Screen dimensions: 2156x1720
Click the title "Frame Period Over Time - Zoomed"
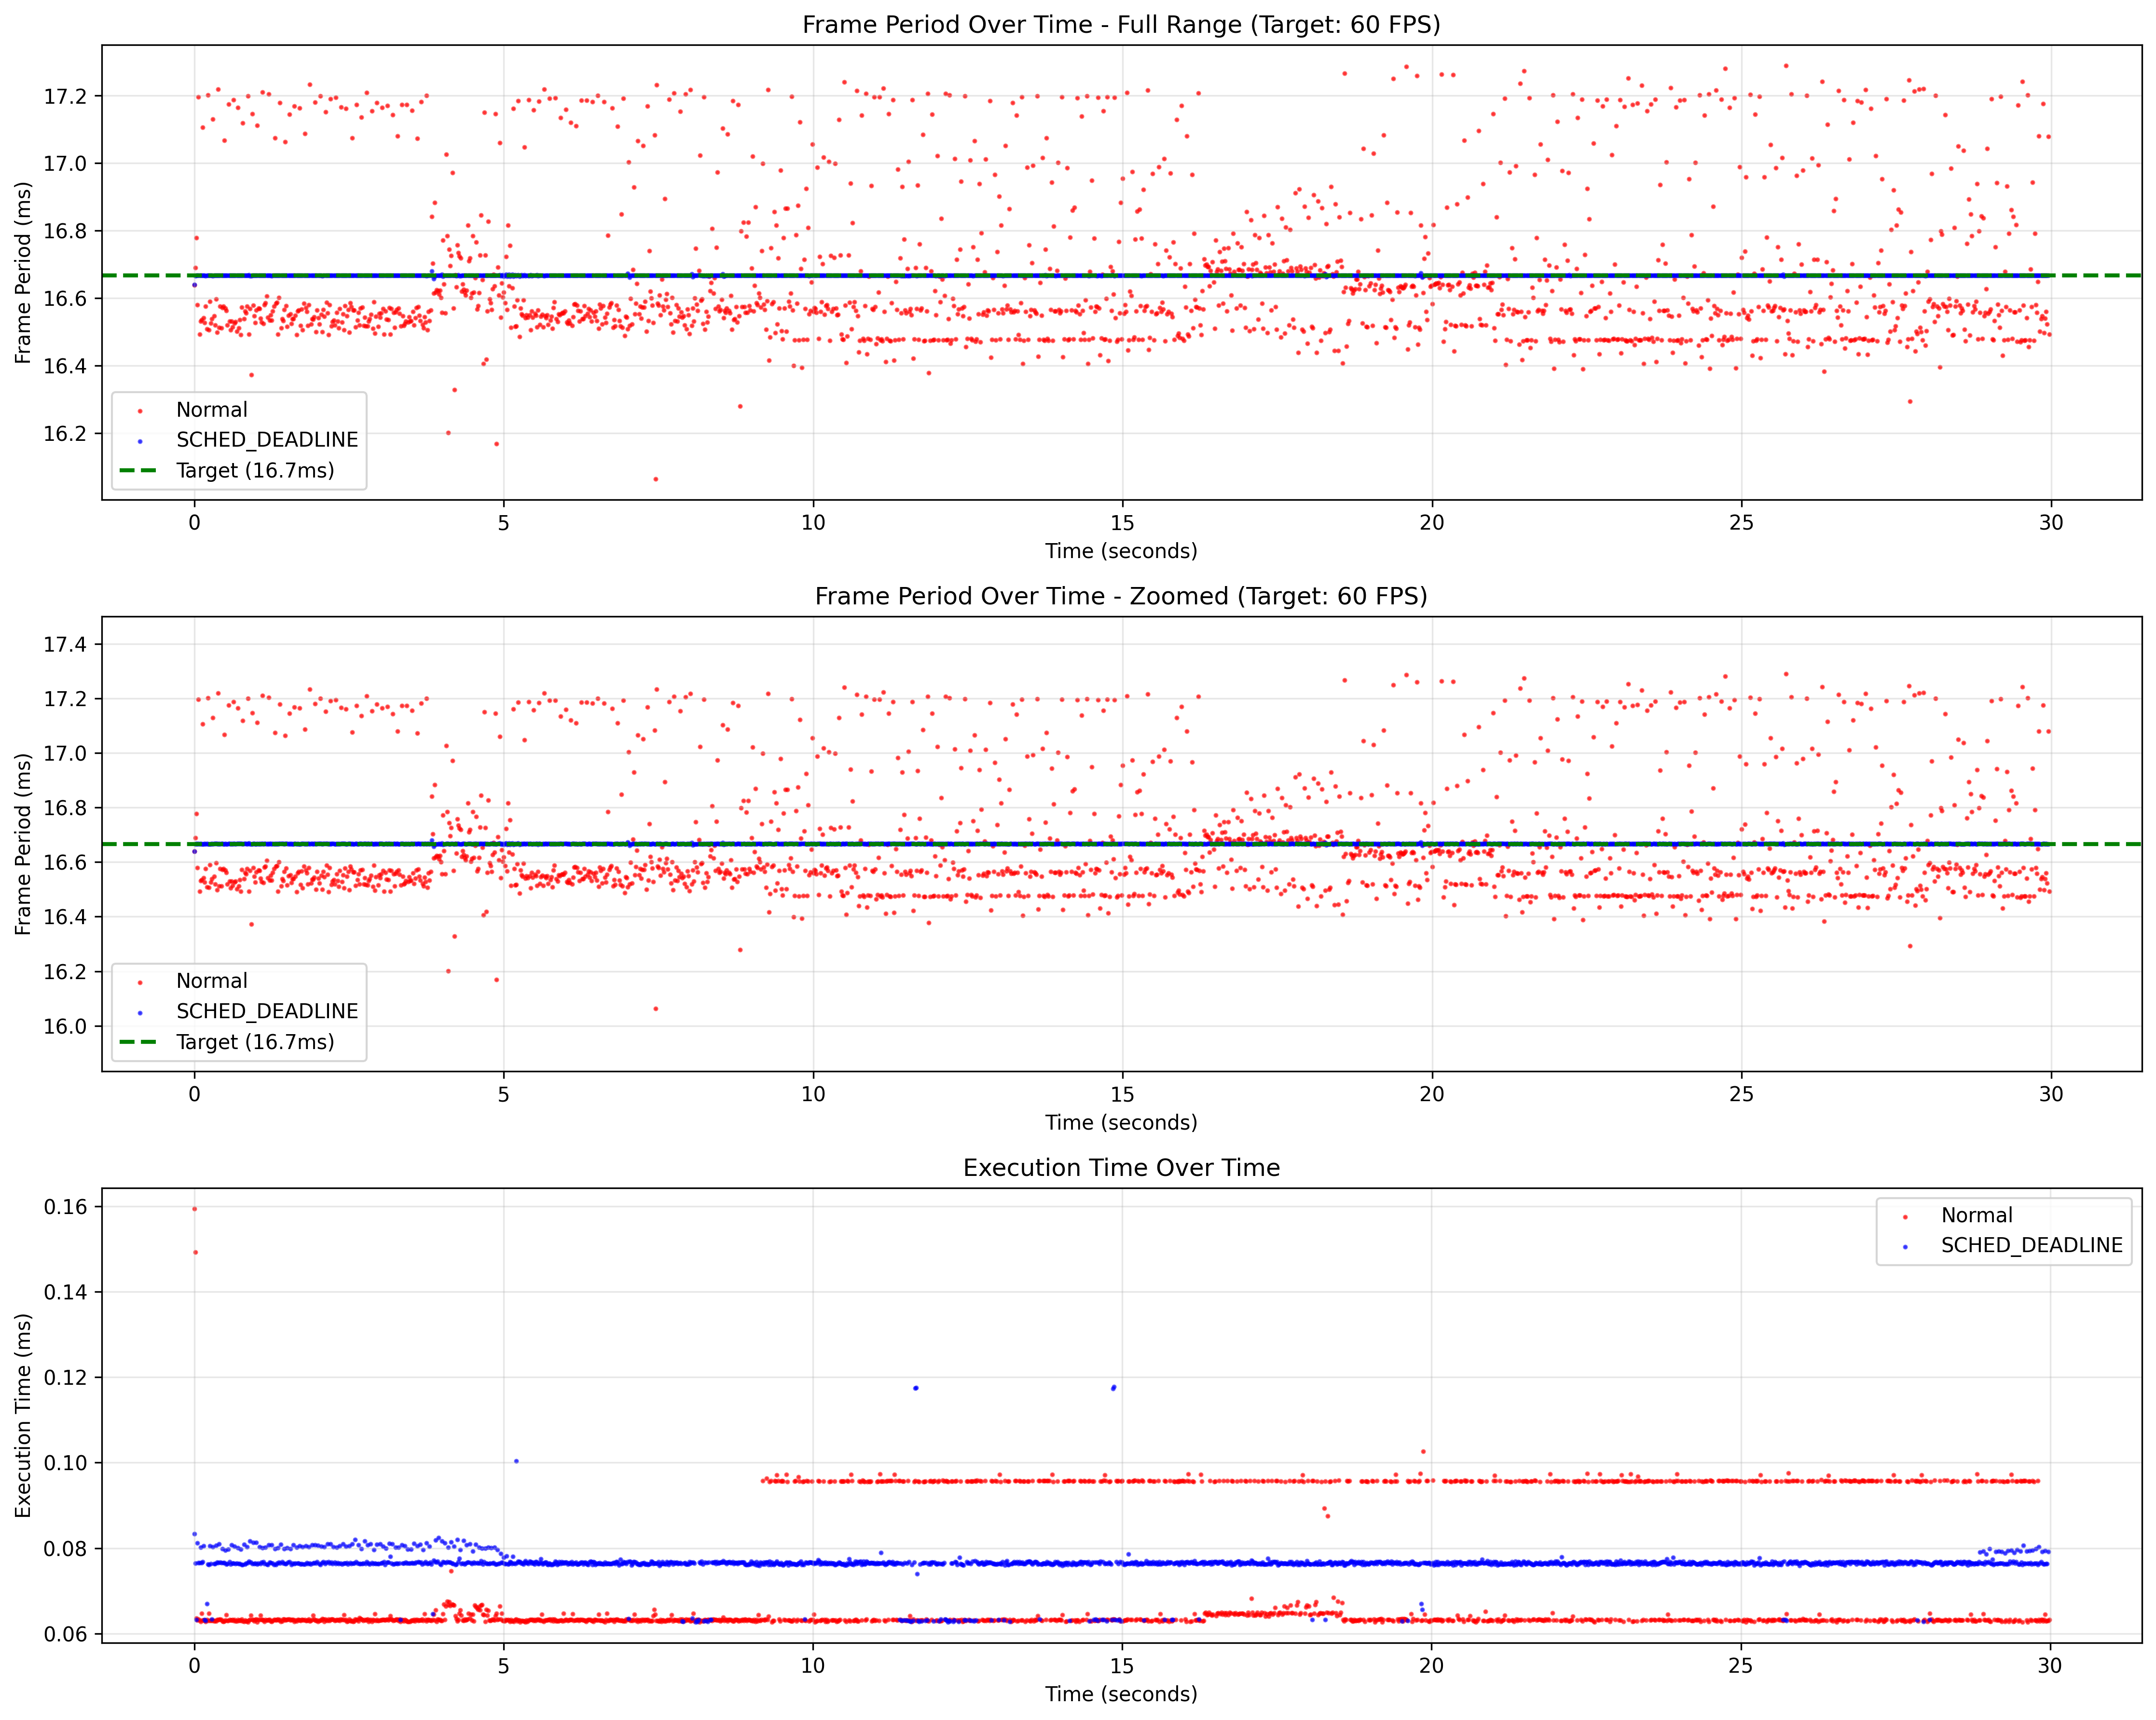(x=1122, y=597)
